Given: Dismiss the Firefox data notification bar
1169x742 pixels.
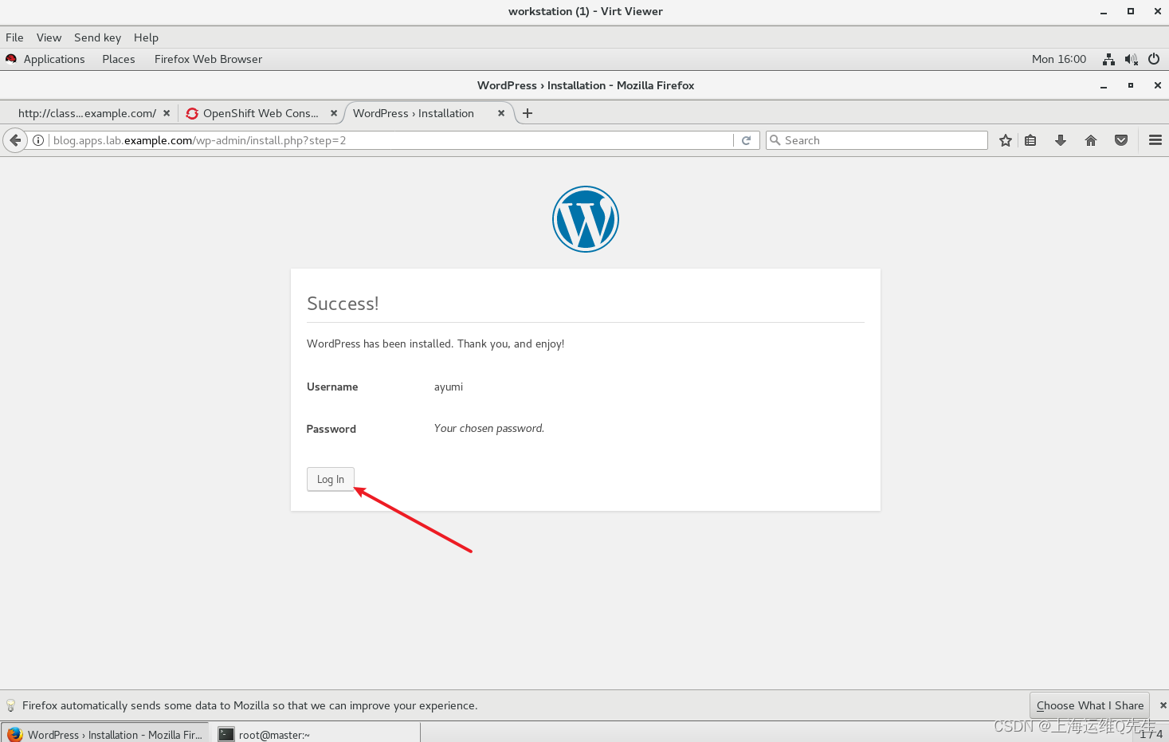Looking at the screenshot, I should (x=1163, y=705).
